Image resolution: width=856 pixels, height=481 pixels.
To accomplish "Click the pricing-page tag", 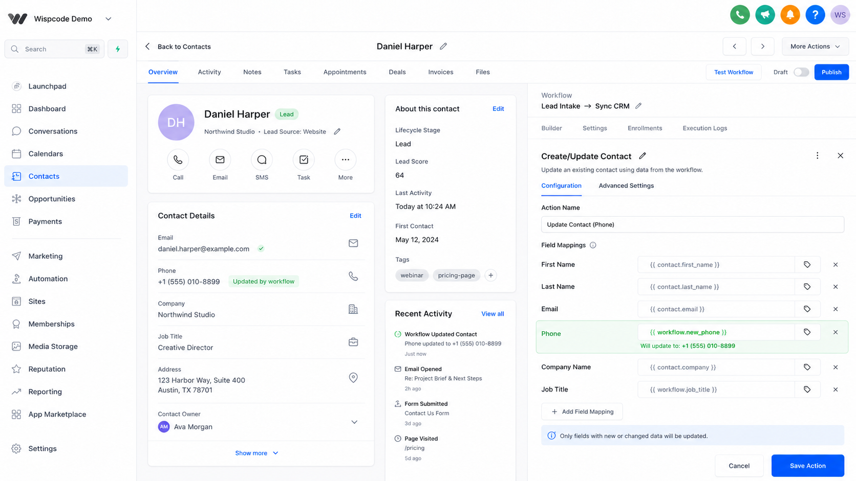I will tap(456, 276).
